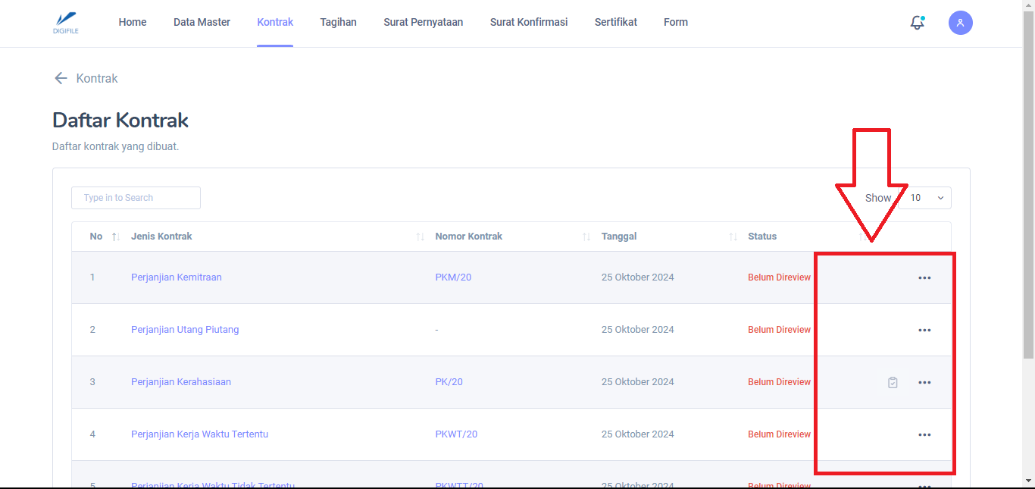Click the Type in to Search field
The height and width of the screenshot is (489, 1035).
pos(136,198)
